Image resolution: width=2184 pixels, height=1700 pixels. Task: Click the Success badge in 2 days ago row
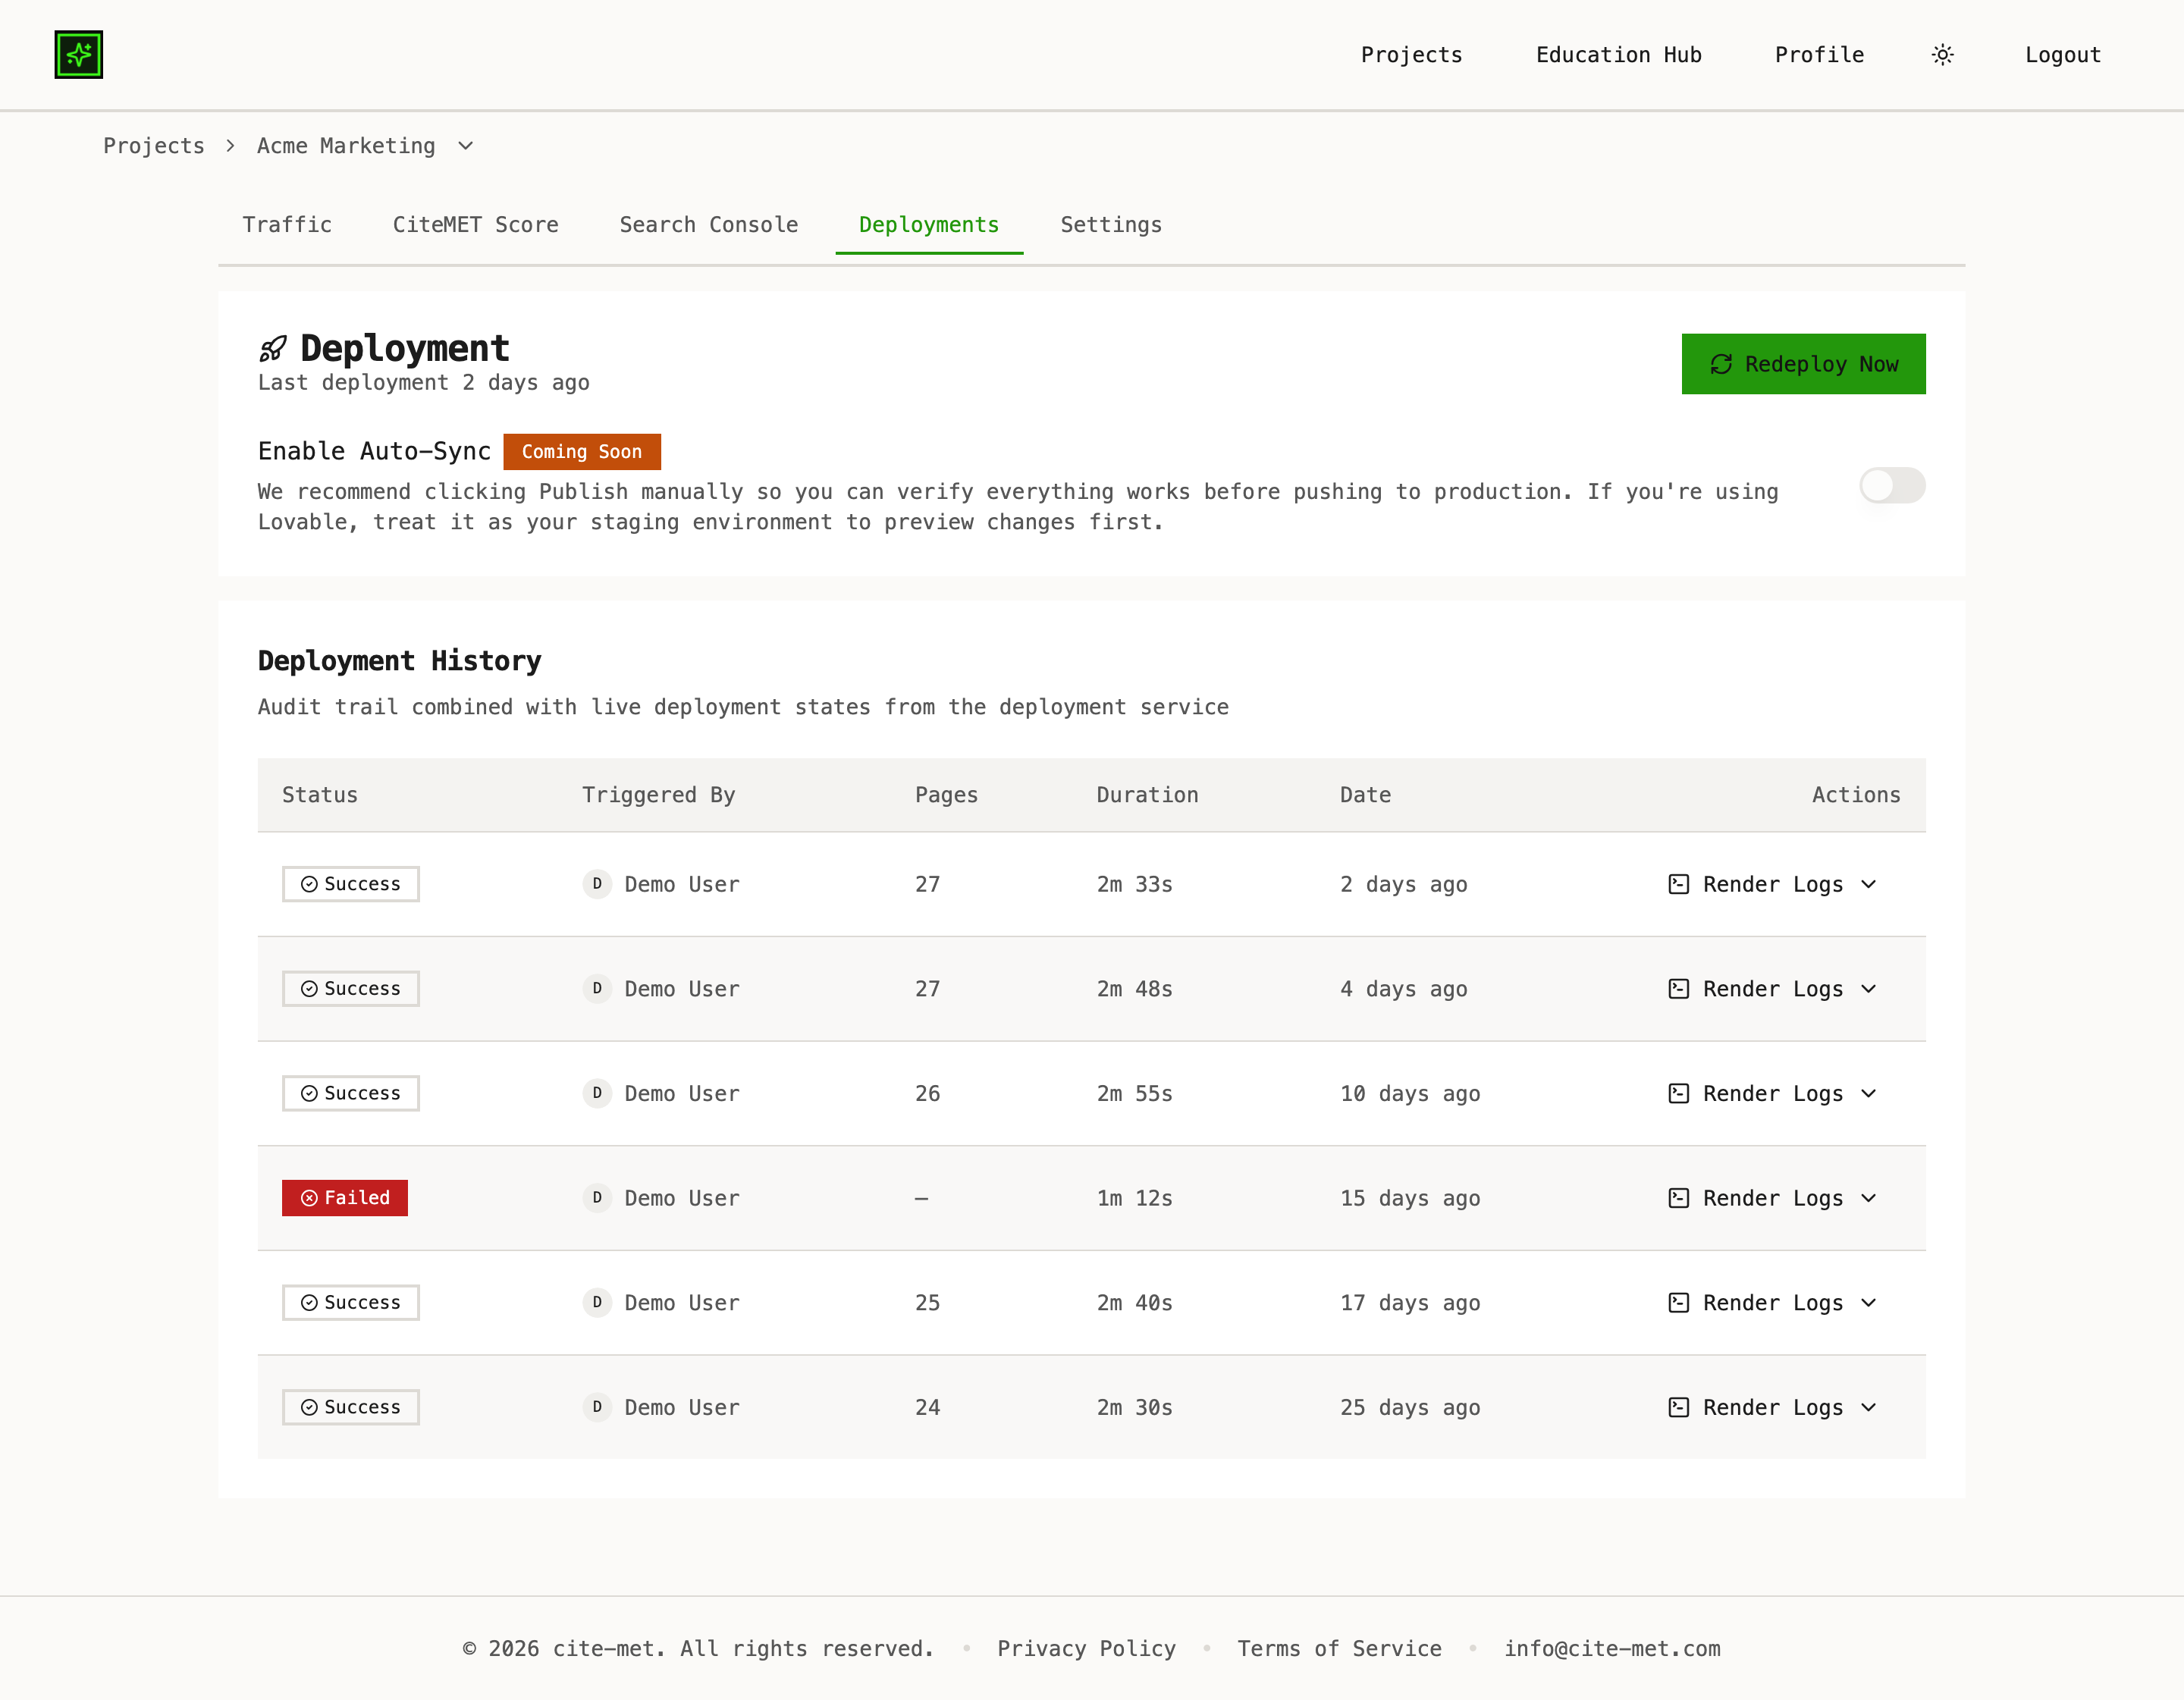351,884
